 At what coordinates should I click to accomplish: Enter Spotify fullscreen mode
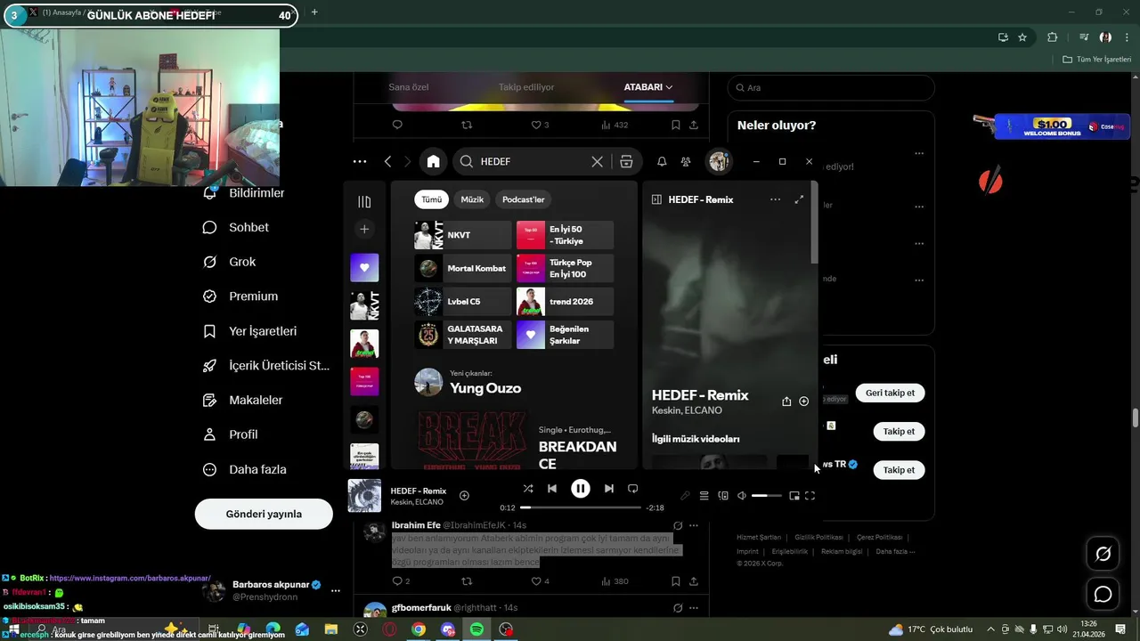tap(810, 496)
